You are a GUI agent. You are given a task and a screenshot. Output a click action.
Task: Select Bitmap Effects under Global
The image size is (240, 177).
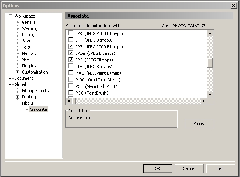35,91
